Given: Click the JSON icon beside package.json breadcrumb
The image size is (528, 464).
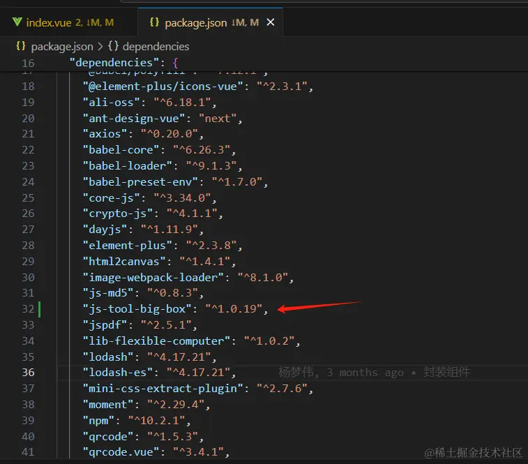Looking at the screenshot, I should click(x=21, y=46).
